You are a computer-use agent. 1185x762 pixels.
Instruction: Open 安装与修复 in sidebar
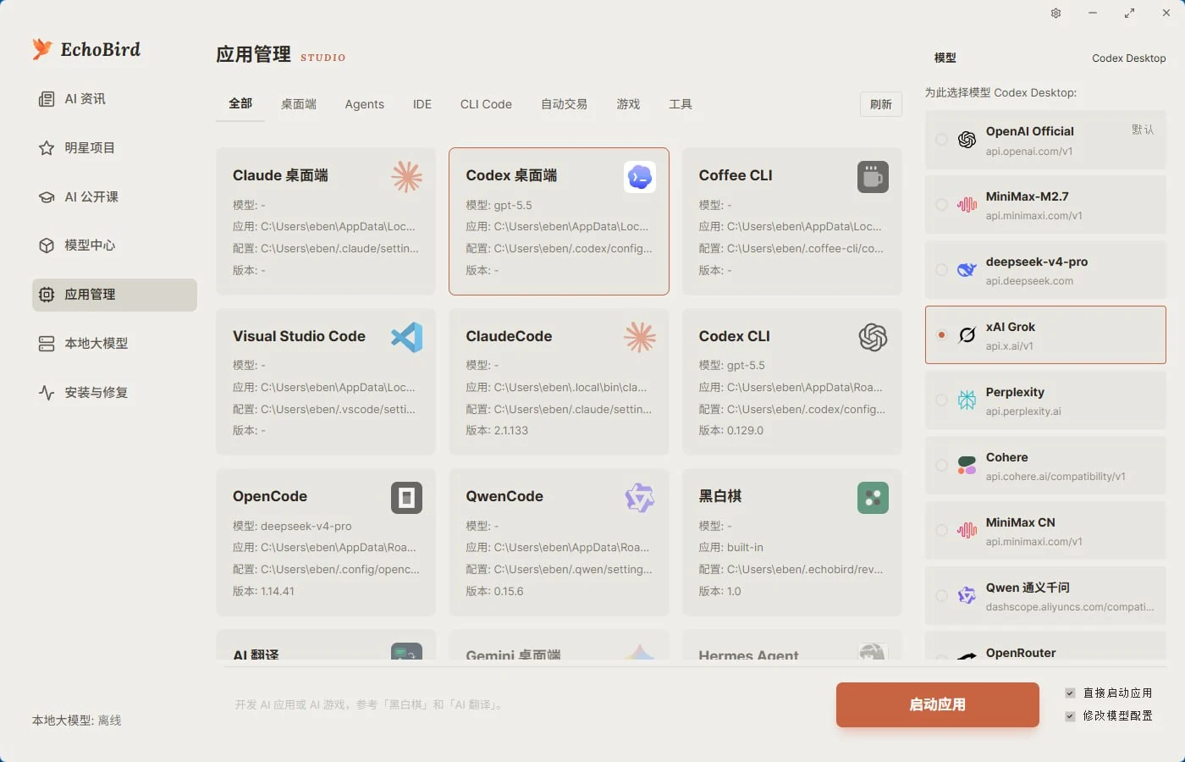coord(114,393)
